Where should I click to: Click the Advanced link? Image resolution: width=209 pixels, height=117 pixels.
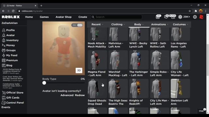67,95
